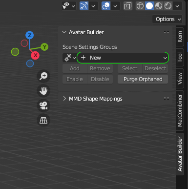Switch to Rendered viewport shading
This screenshot has height=189, width=188.
168,6
